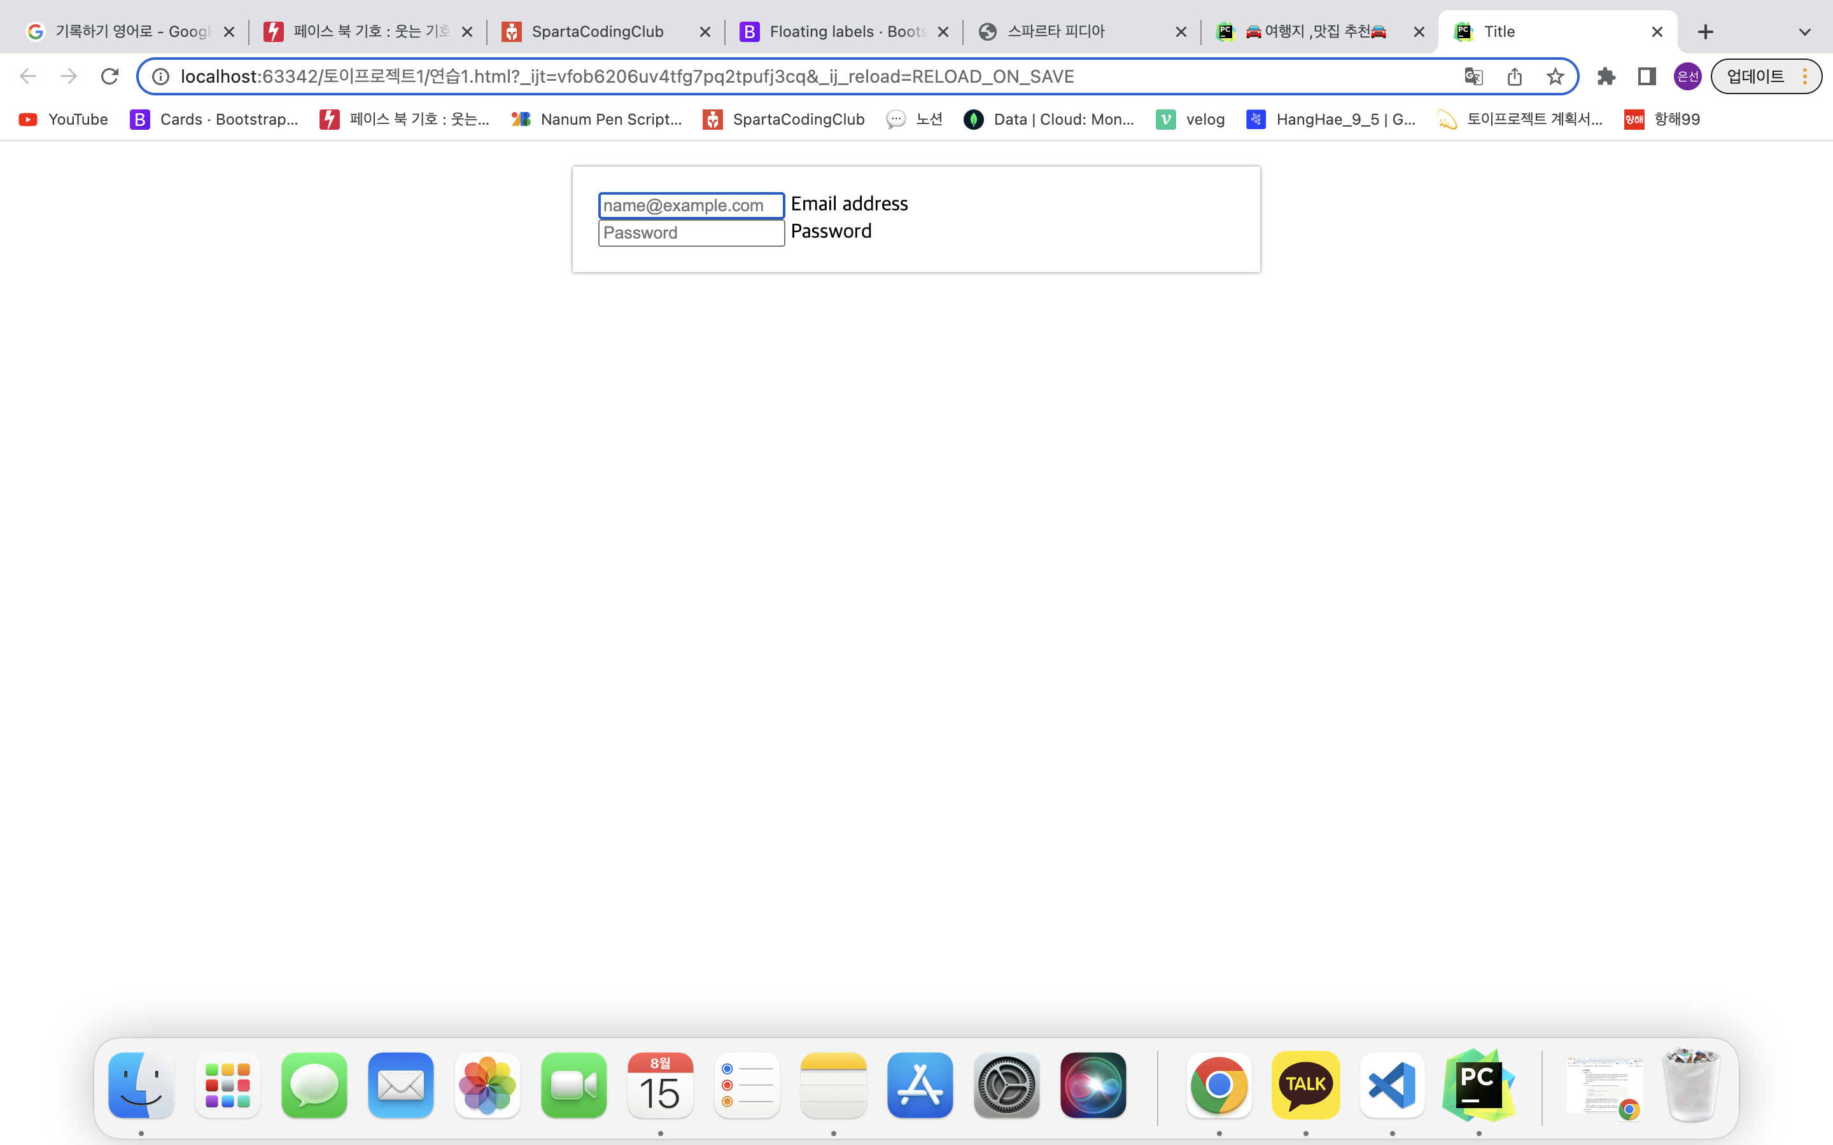Reload the current page

[110, 76]
